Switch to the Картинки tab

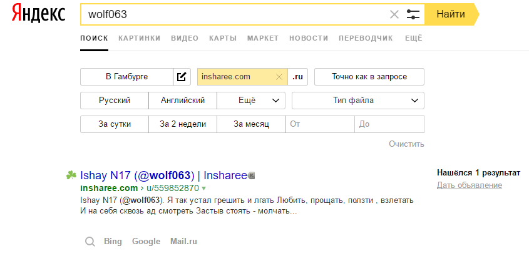140,38
